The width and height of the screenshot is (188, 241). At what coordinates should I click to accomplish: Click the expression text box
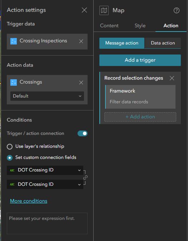[x=47, y=223]
